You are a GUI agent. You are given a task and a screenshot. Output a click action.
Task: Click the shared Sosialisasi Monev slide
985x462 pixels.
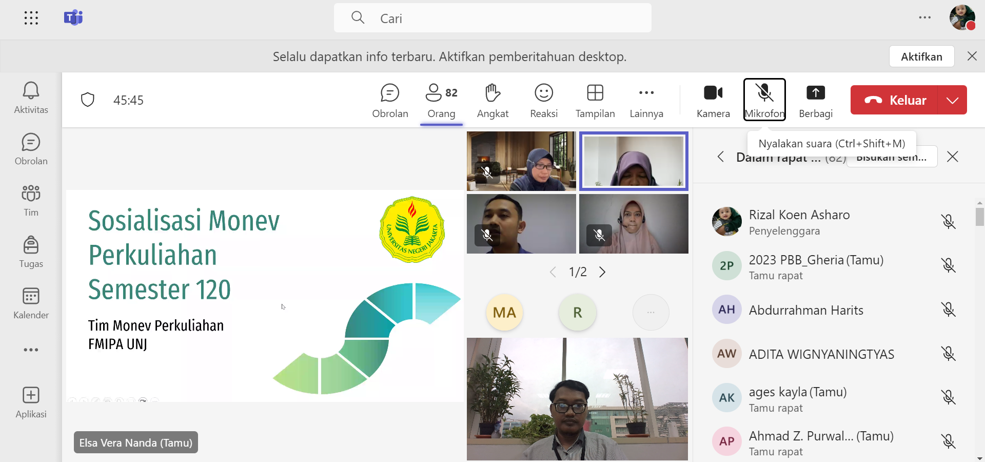[265, 296]
